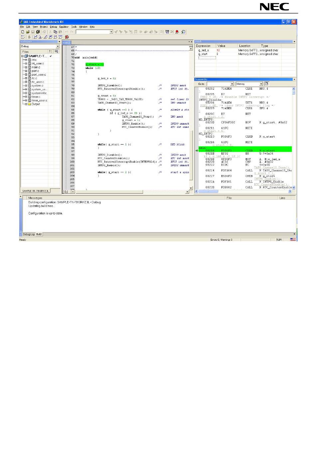The width and height of the screenshot is (316, 459).
Task: Click the disassembly toggle icon beside Memory dropdown
Action: coord(267,84)
